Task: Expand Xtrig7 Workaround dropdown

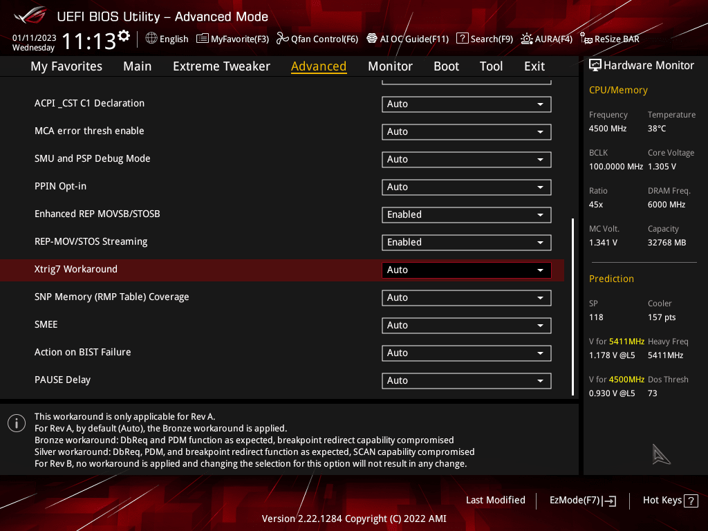Action: pyautogui.click(x=467, y=270)
